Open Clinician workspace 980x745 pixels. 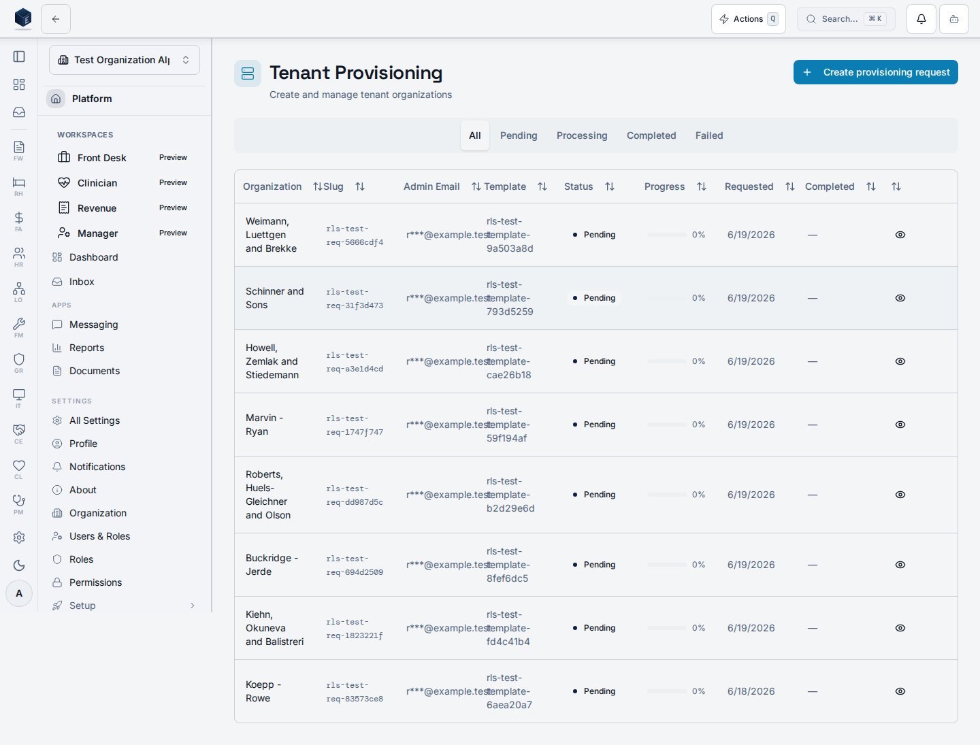coord(125,183)
